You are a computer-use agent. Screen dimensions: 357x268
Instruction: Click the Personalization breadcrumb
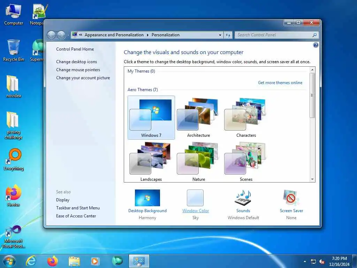(166, 35)
